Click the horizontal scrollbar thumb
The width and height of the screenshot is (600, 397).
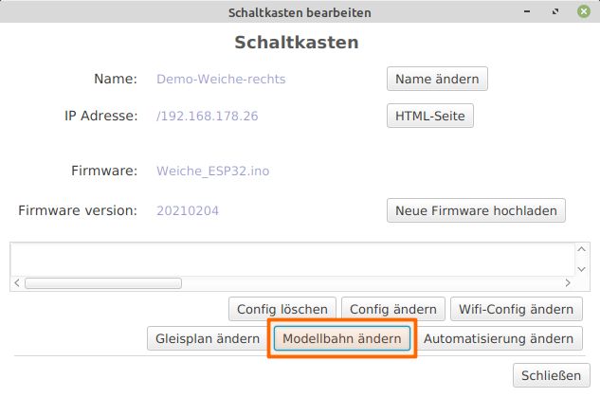coord(102,282)
